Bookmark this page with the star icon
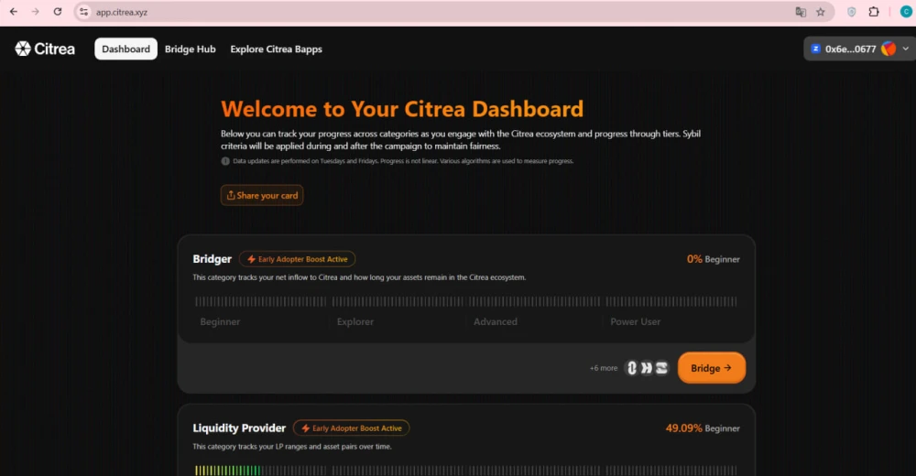Viewport: 916px width, 476px height. click(821, 12)
